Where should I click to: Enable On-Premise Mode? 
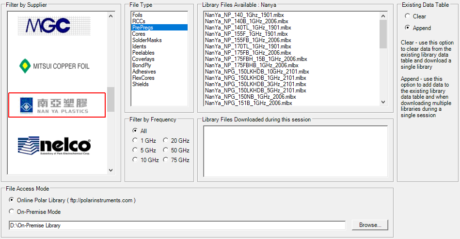click(34, 211)
